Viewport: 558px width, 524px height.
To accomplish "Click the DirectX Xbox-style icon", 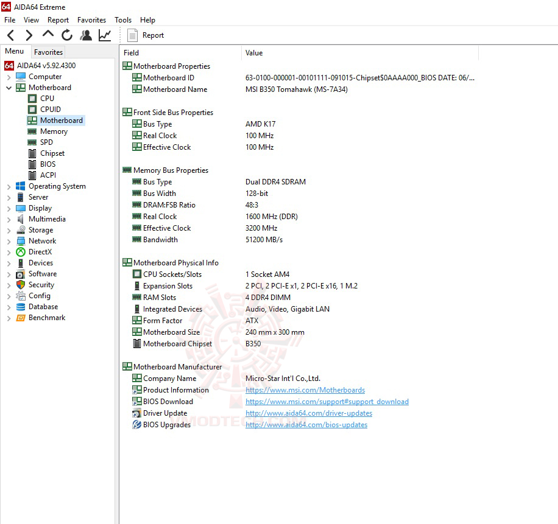I will coord(21,252).
